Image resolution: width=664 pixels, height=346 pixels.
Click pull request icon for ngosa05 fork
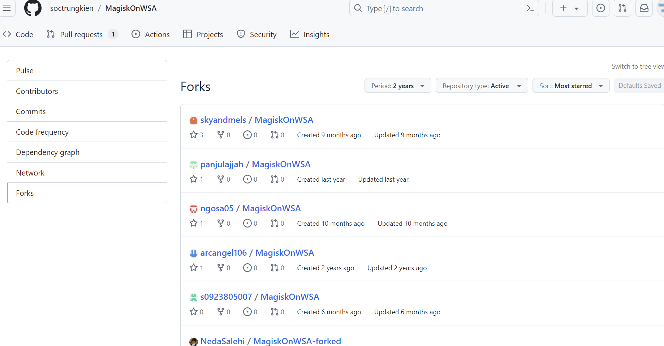click(275, 223)
